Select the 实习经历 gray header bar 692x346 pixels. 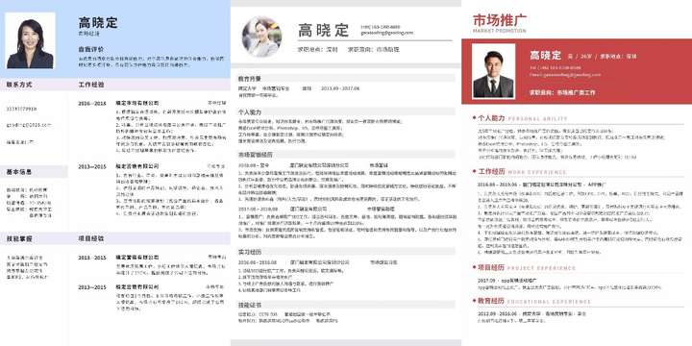click(346, 252)
